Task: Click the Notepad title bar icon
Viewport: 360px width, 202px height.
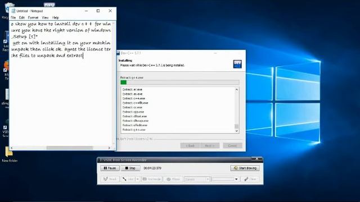Action: coord(13,11)
